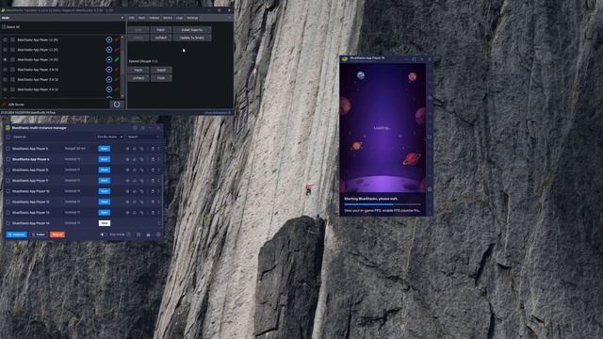Delete App Player 13 in multi-instance manager
This screenshot has width=603, height=339.
tap(153, 213)
